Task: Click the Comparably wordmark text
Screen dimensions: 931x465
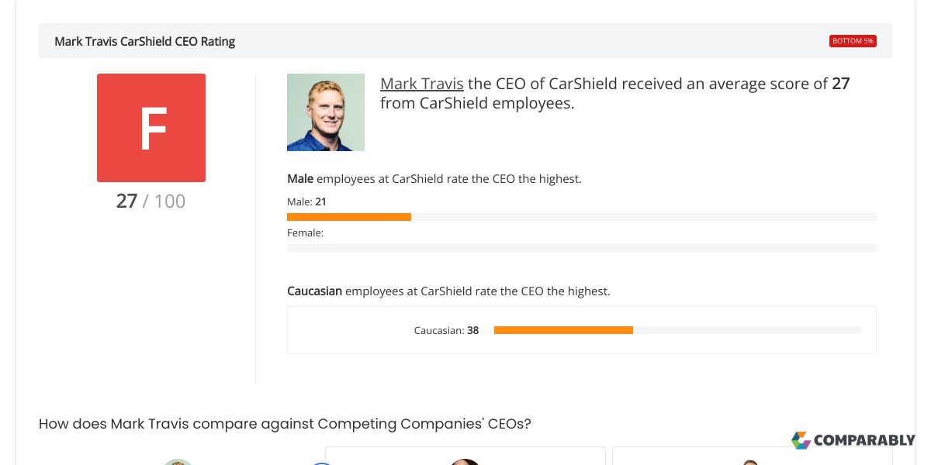Action: click(x=864, y=440)
